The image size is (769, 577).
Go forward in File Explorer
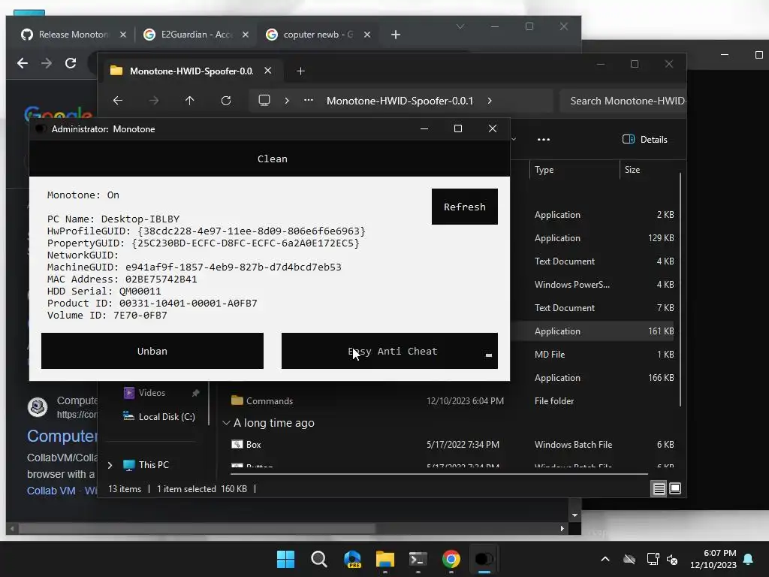click(x=154, y=101)
